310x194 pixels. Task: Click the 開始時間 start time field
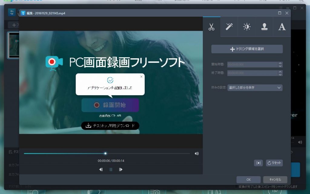pos(252,65)
